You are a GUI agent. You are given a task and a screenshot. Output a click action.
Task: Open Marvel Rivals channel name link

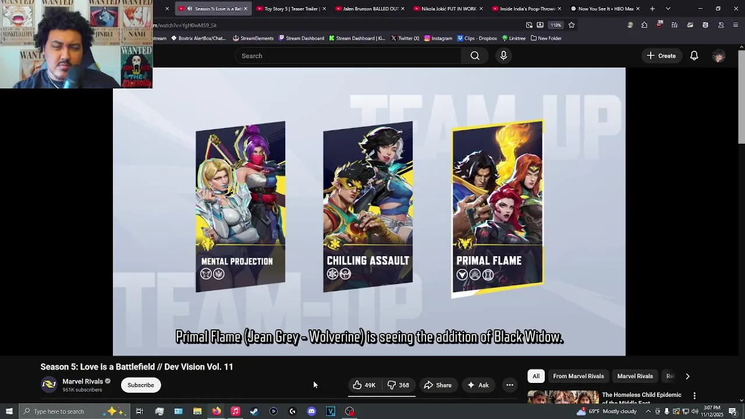83,382
